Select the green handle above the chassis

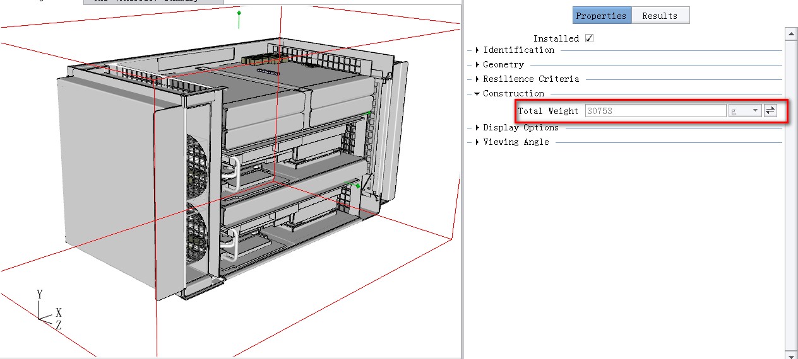239,14
